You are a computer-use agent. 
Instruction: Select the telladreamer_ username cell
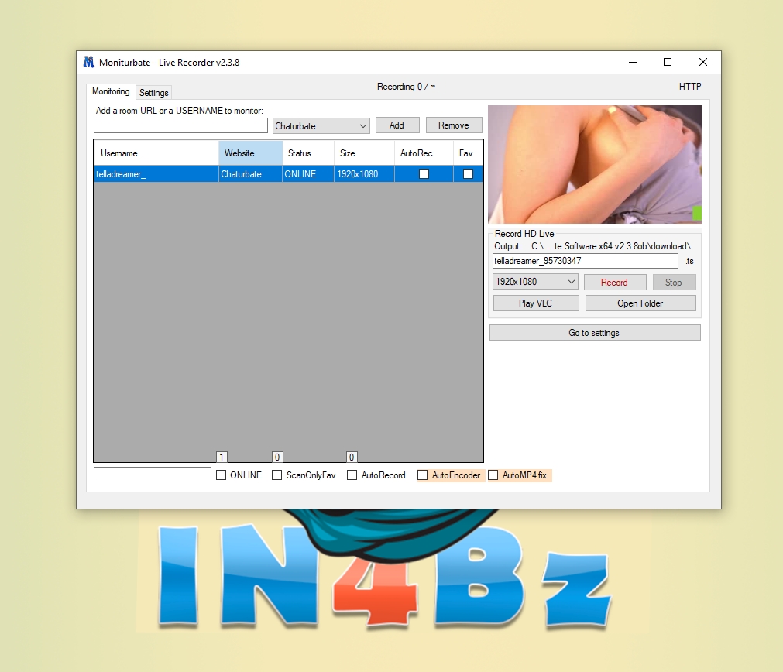(x=156, y=174)
